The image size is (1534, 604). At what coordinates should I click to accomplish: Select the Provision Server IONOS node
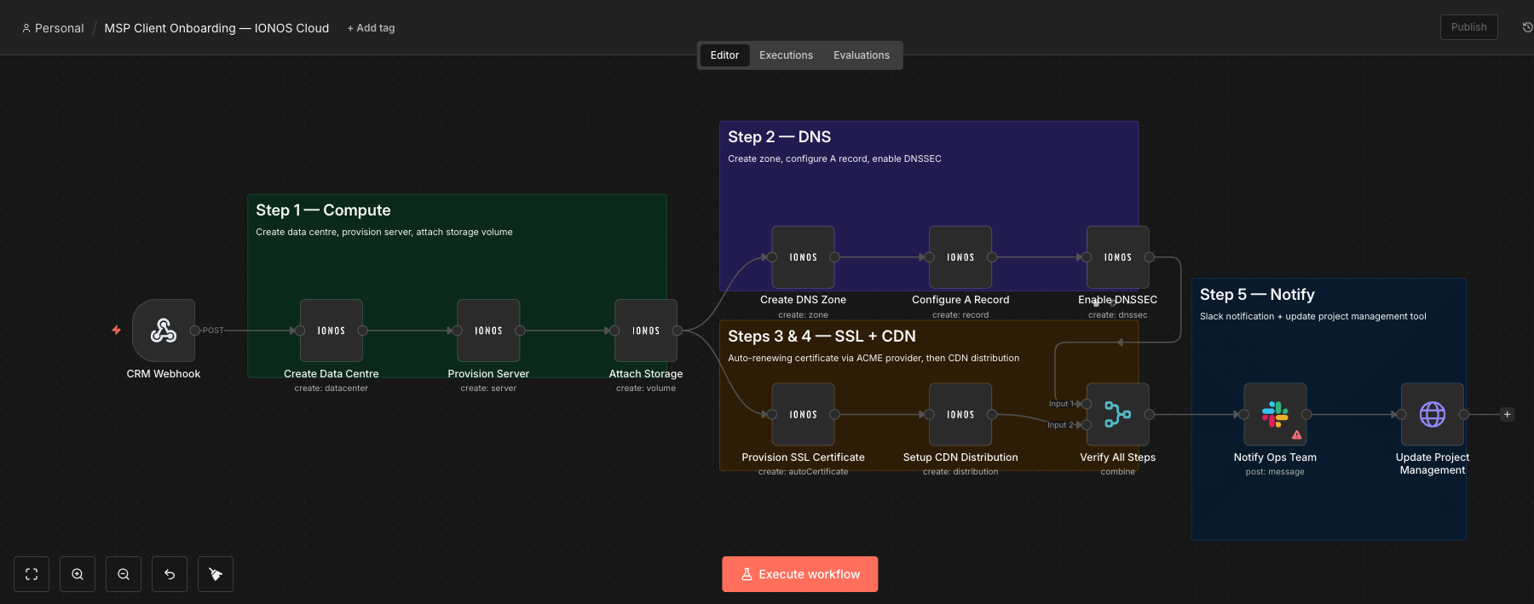pos(488,331)
